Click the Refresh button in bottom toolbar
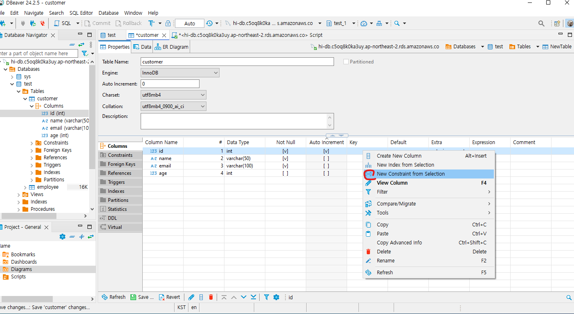This screenshot has width=574, height=314. (x=113, y=297)
